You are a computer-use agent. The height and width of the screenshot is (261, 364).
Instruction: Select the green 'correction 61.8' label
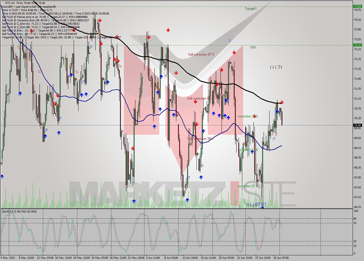(x=248, y=150)
